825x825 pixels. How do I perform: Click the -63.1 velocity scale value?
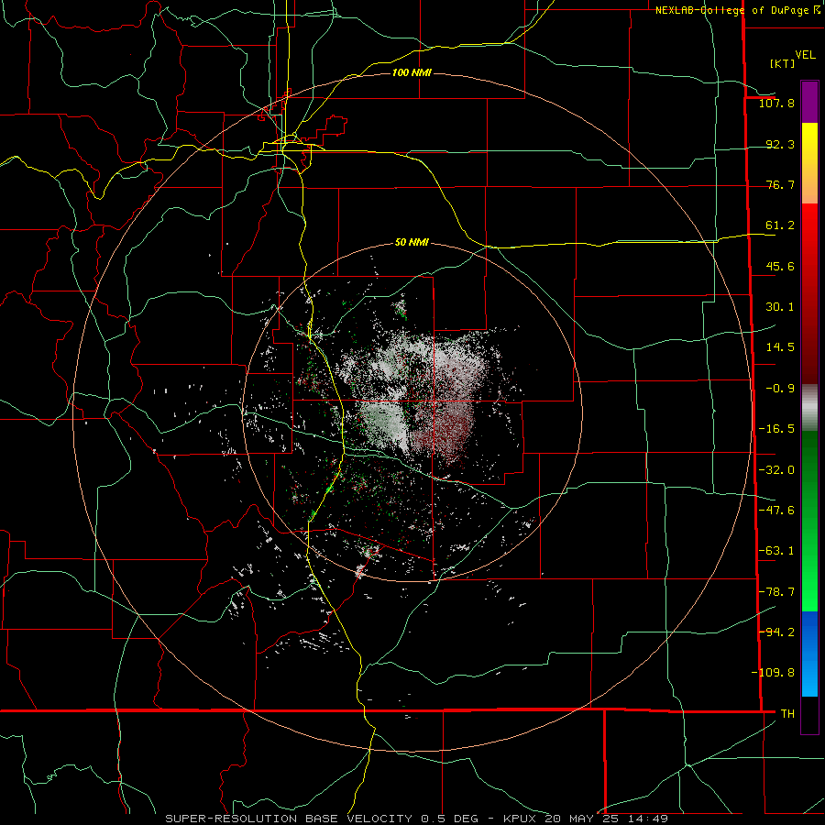click(x=776, y=551)
